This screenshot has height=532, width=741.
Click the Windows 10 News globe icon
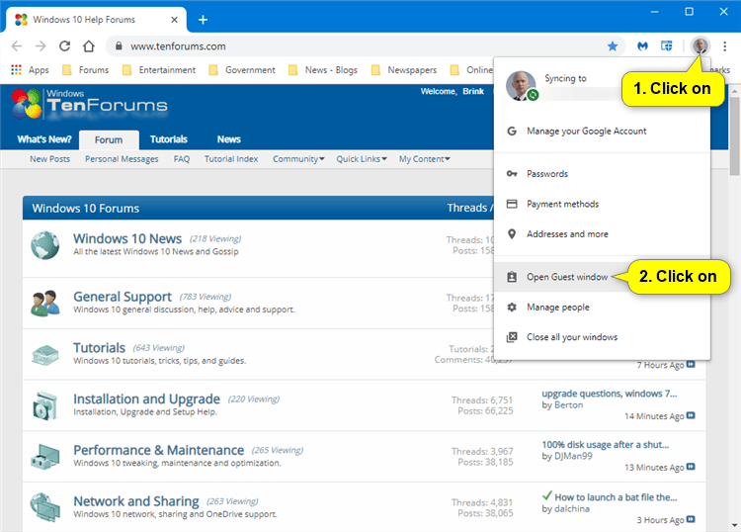click(x=44, y=245)
